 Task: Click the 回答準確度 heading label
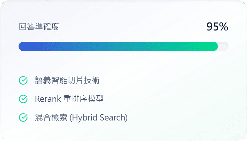[39, 27]
